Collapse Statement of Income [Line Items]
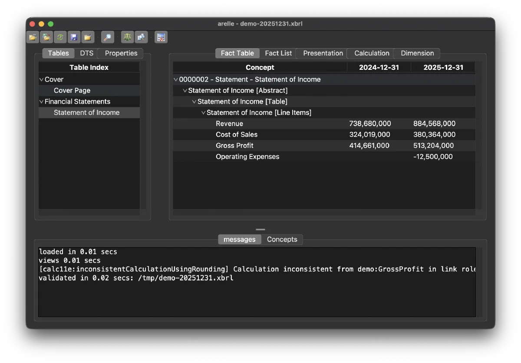 tap(203, 113)
